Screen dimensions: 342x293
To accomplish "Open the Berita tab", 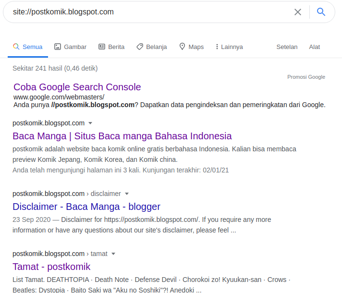I will point(111,47).
